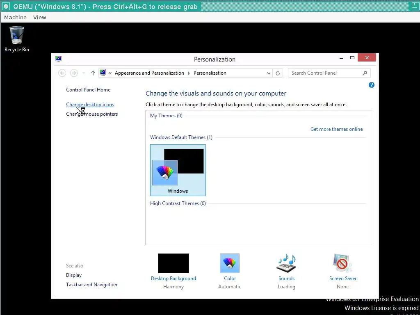This screenshot has height=315, width=420.
Task: Select the Windows default theme thumbnail
Action: 178,170
